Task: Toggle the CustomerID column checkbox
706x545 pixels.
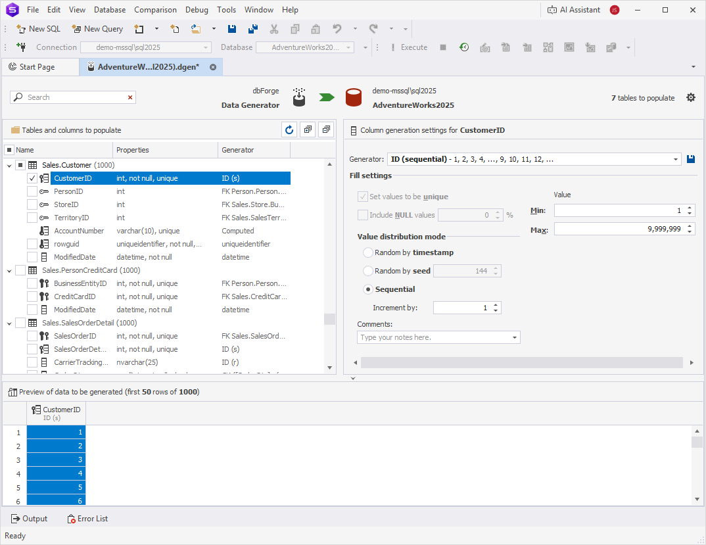Action: 32,178
